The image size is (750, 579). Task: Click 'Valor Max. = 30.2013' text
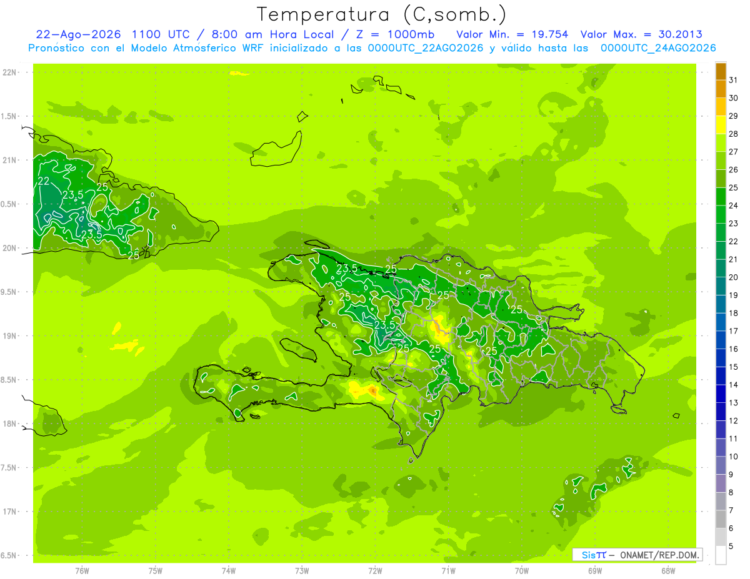pos(641,34)
